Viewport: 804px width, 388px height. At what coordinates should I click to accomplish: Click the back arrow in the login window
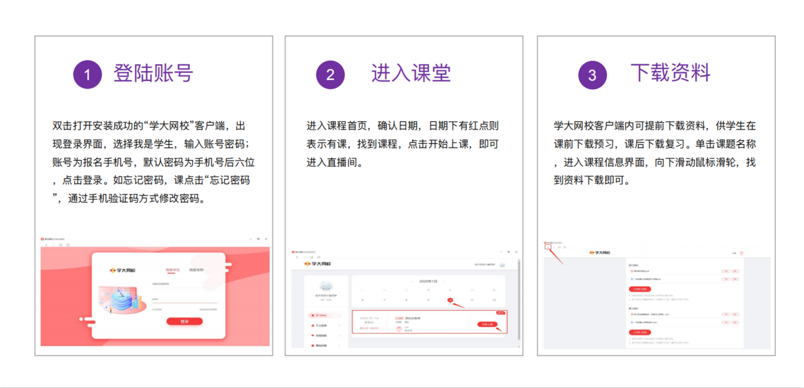coord(46,245)
